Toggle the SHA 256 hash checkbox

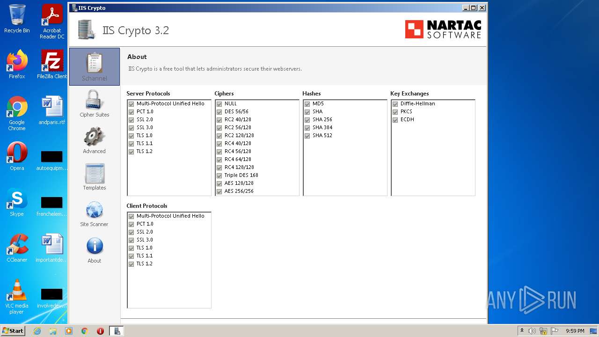click(307, 120)
